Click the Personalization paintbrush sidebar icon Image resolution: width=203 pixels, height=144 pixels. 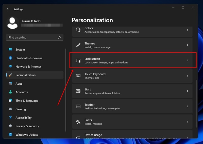[x=10, y=75]
